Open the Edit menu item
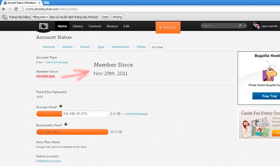The width and height of the screenshot is (280, 166). [x=126, y=26]
